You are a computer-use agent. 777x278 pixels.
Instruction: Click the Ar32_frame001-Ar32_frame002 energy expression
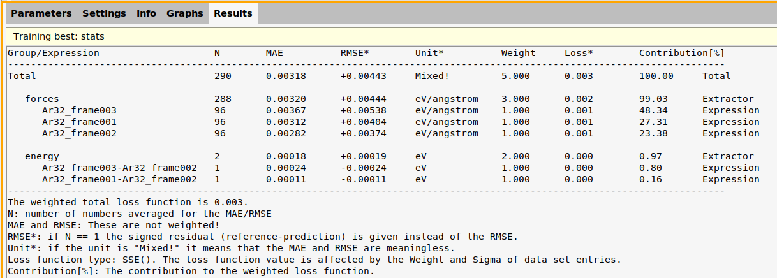119,179
